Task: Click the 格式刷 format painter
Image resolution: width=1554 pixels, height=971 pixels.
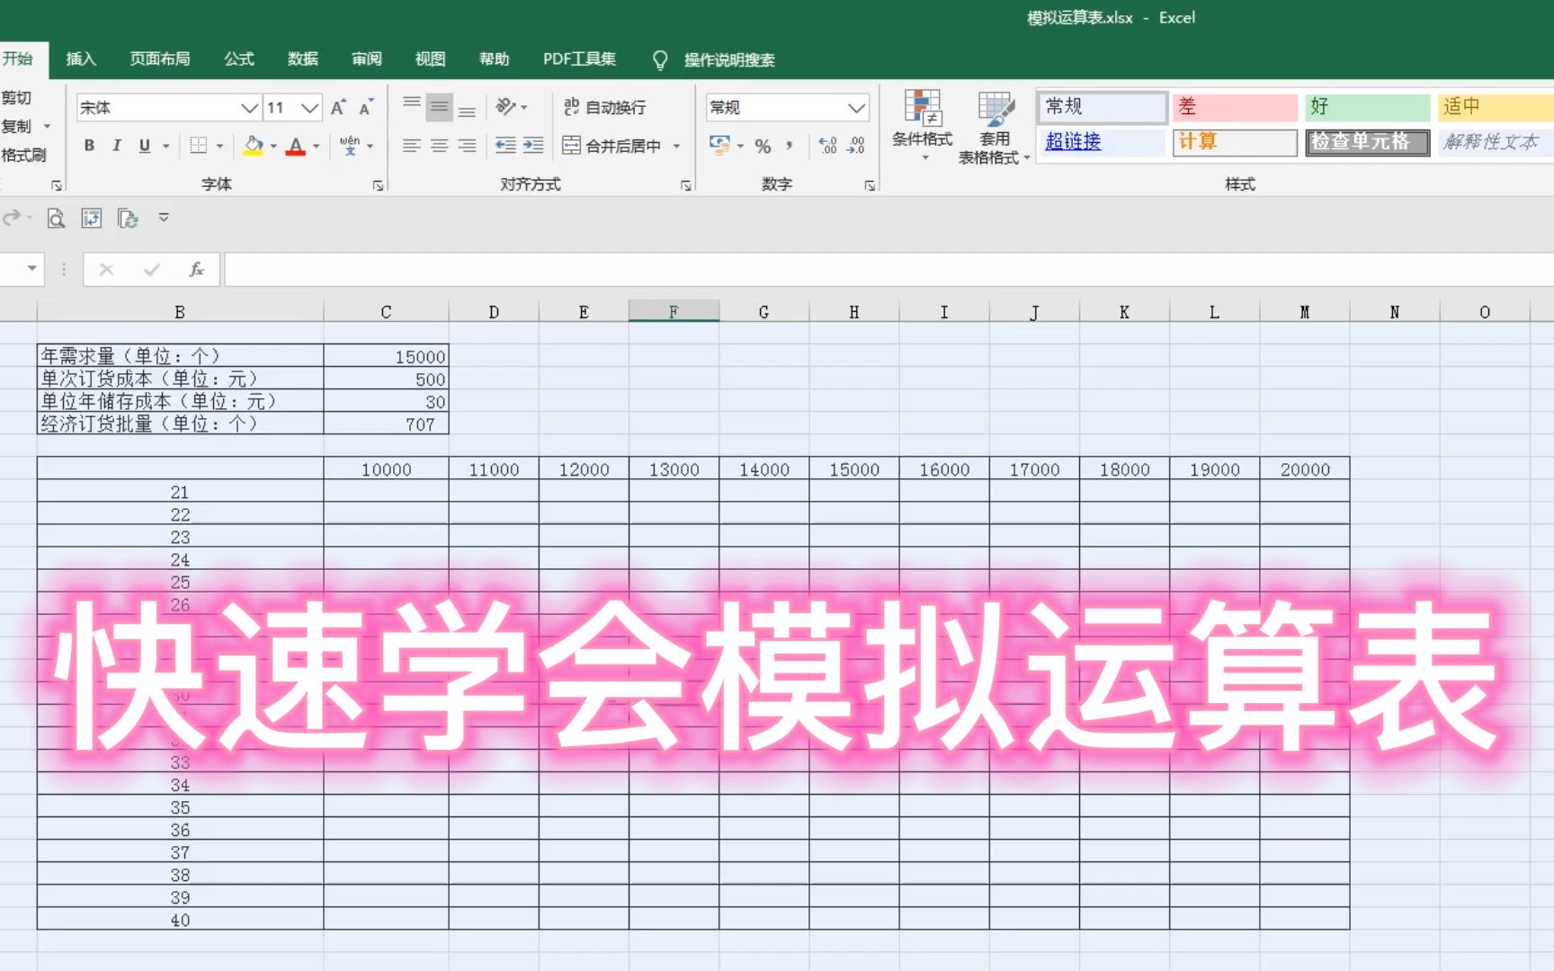Action: tap(23, 155)
